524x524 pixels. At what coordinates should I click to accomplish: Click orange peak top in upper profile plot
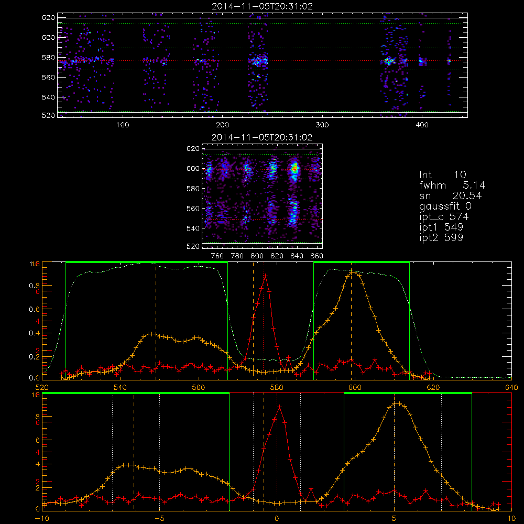[x=353, y=272]
